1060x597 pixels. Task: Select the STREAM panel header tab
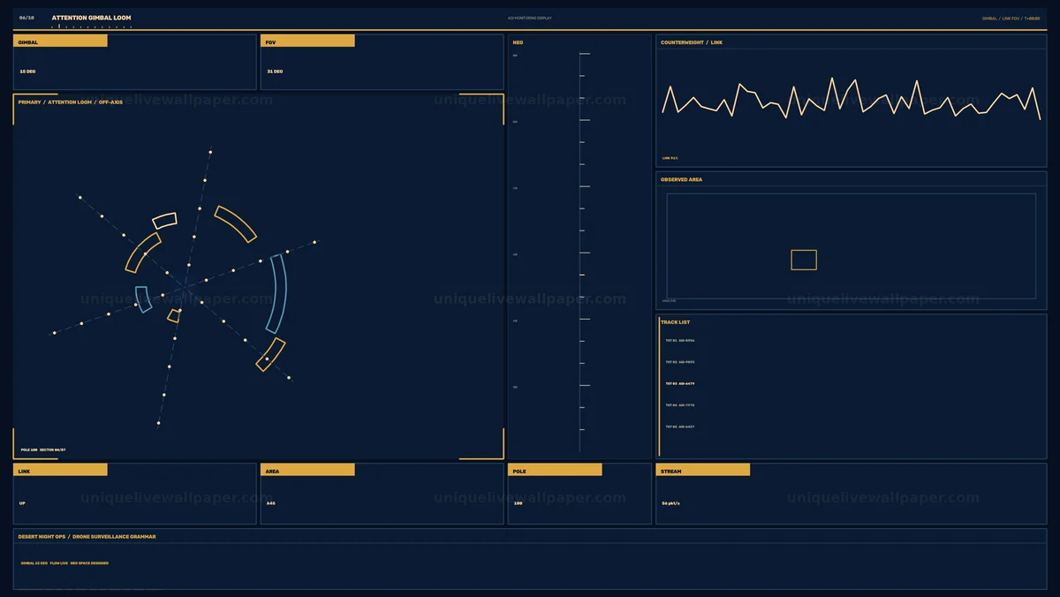[703, 471]
